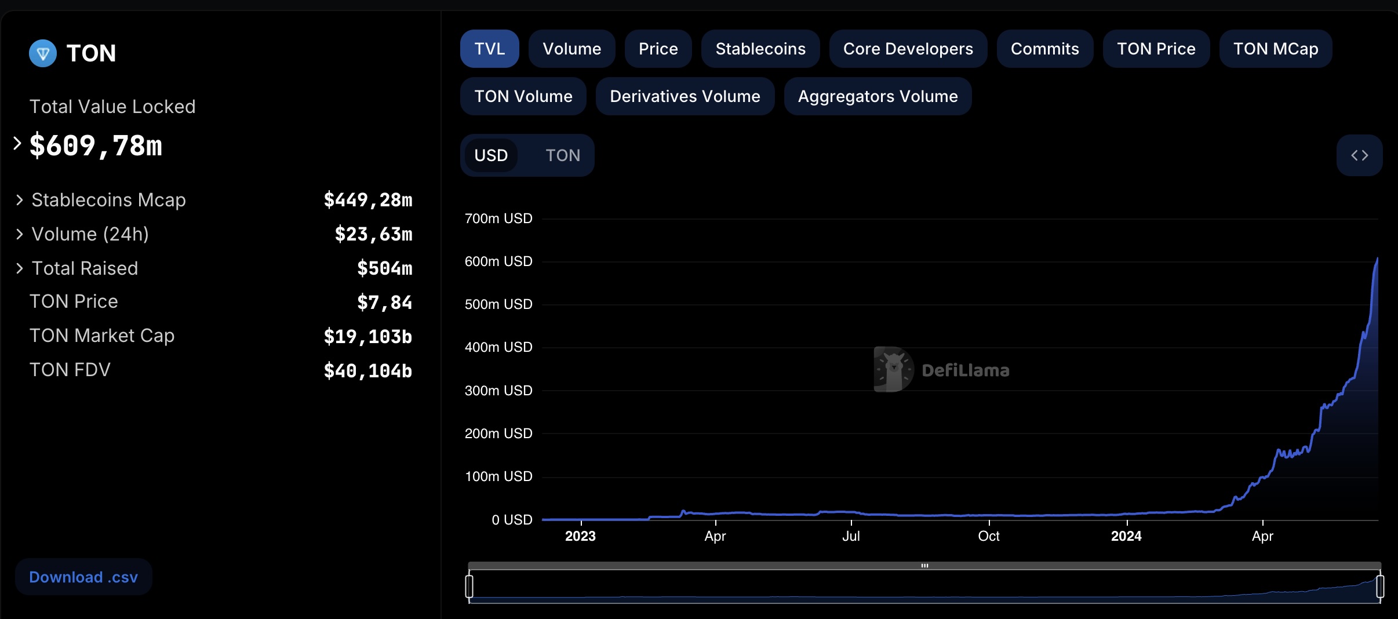Enable the Volume chart metric
Viewport: 1398px width, 619px height.
(571, 49)
